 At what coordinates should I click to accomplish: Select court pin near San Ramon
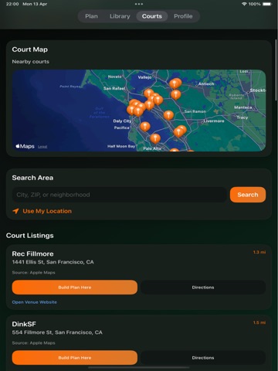coord(168,115)
